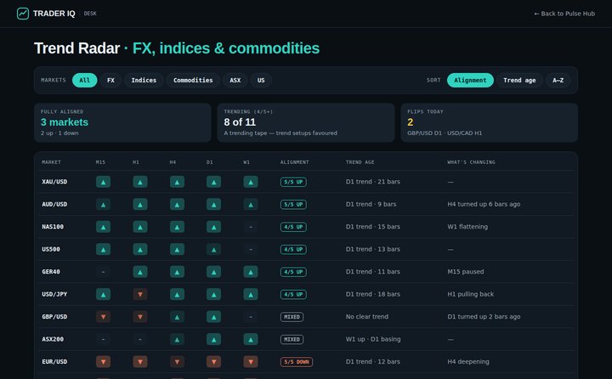Go back to Pulse Hub
The image size is (612, 379).
pyautogui.click(x=564, y=14)
